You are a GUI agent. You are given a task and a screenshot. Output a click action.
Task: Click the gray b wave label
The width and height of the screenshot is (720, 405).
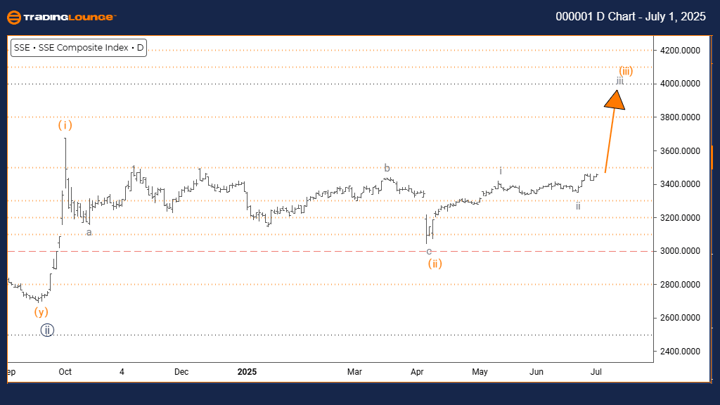[387, 168]
